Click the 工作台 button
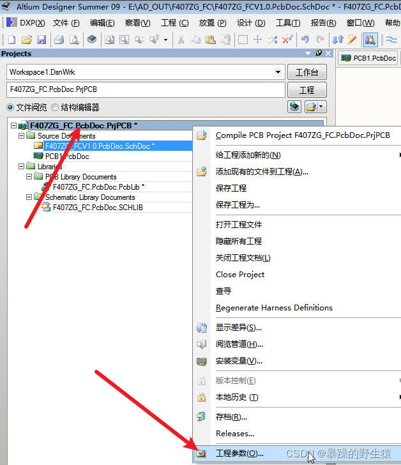The width and height of the screenshot is (401, 465). [x=307, y=72]
